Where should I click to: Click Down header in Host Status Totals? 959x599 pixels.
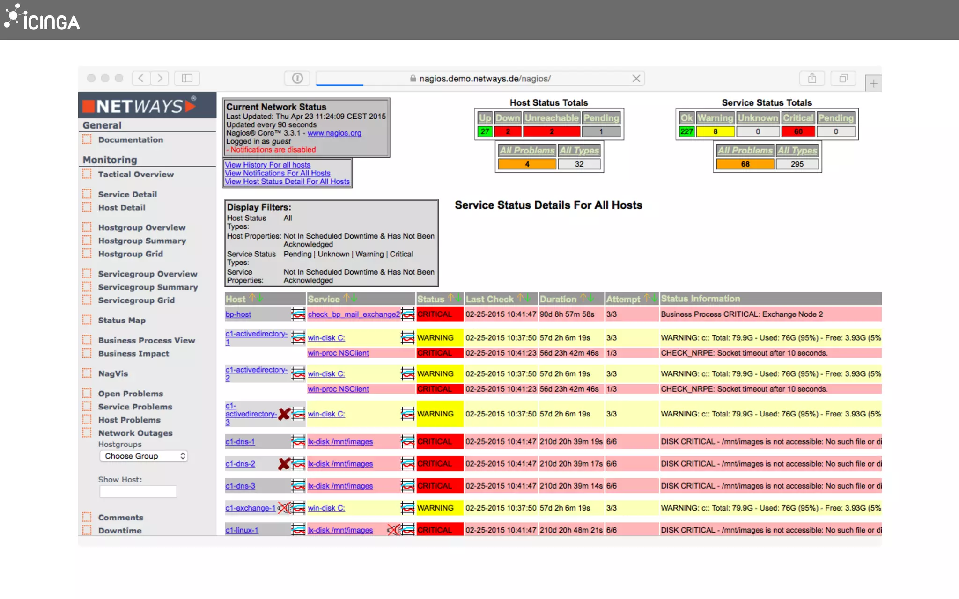click(x=508, y=118)
